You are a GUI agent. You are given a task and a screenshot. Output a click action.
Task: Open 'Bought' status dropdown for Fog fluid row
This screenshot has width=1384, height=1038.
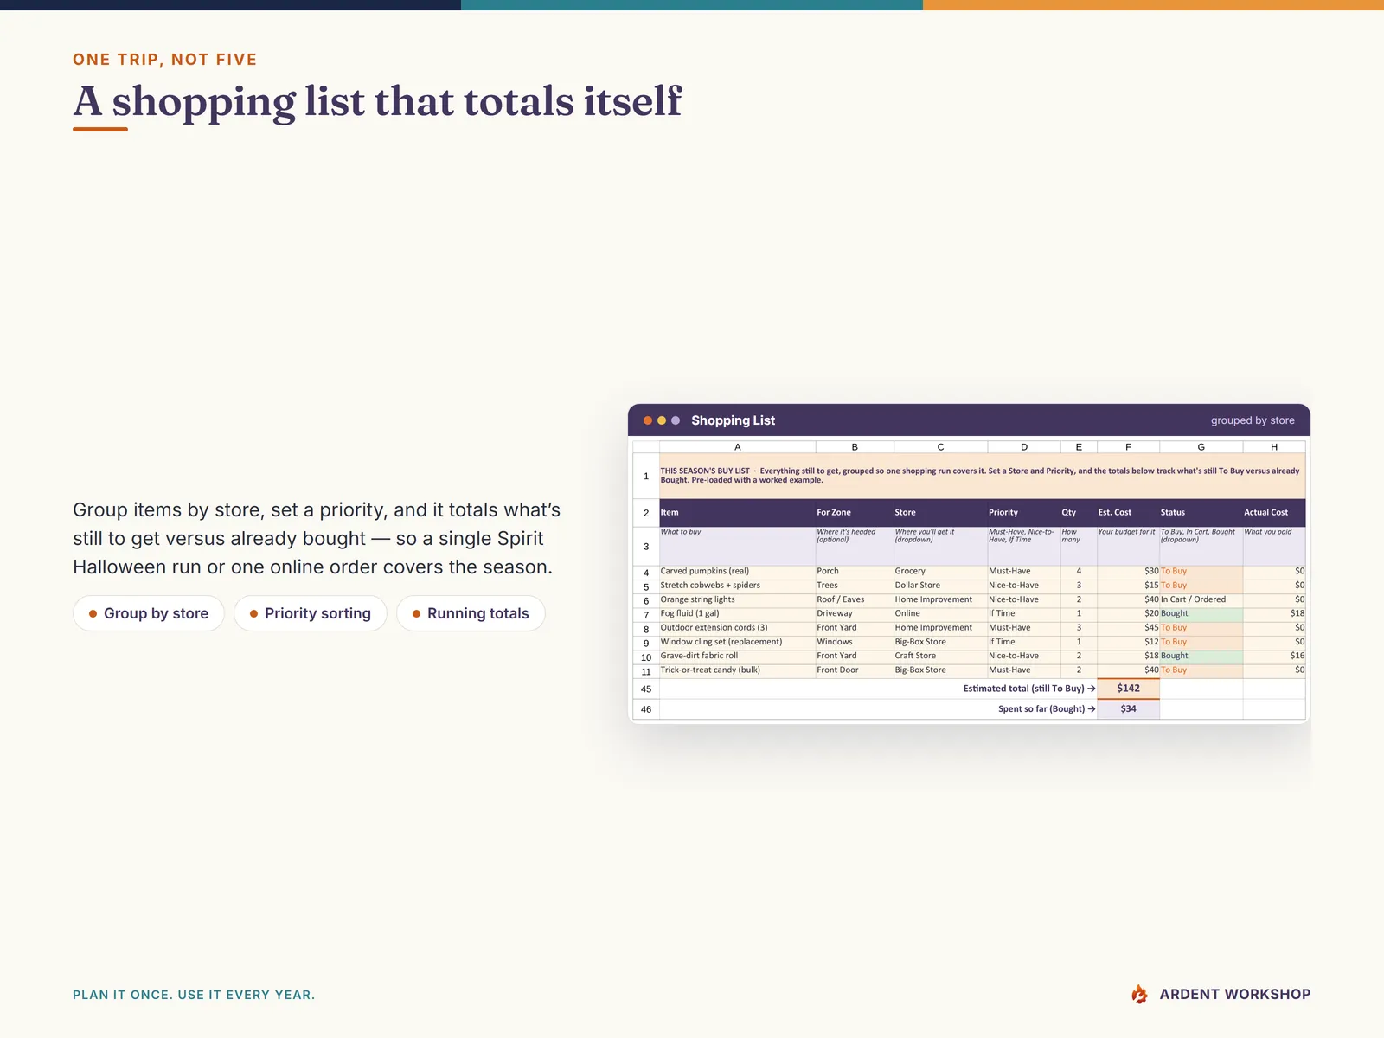coord(1201,613)
